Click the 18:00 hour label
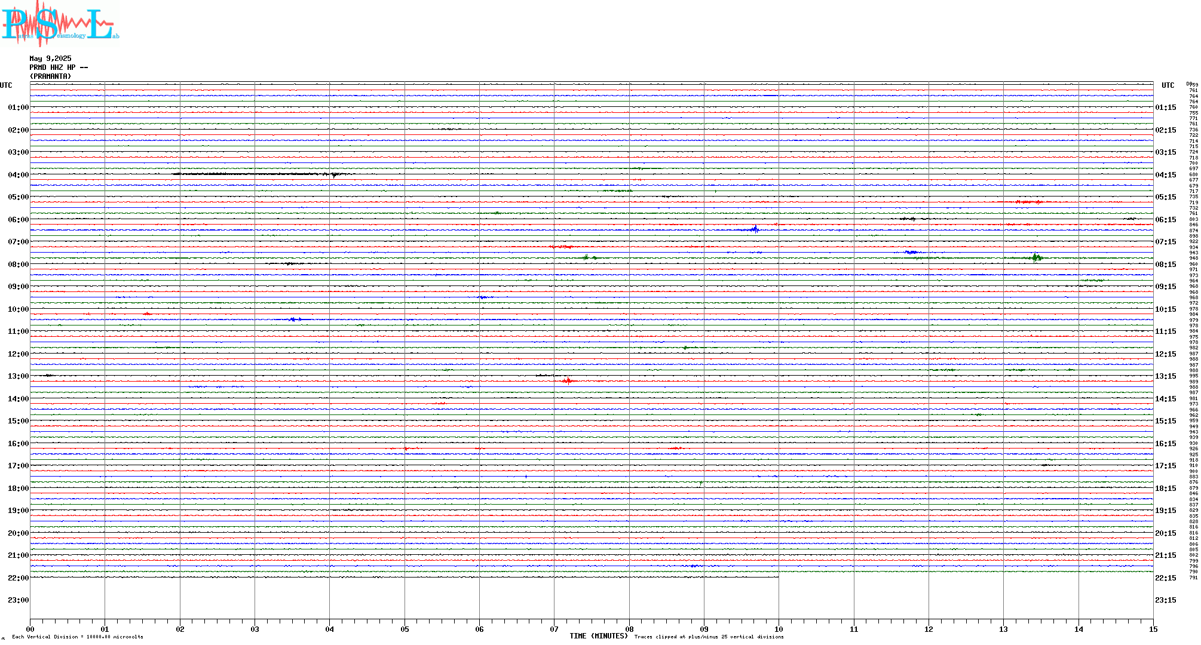Screen dimensions: 1201x645 [19, 489]
